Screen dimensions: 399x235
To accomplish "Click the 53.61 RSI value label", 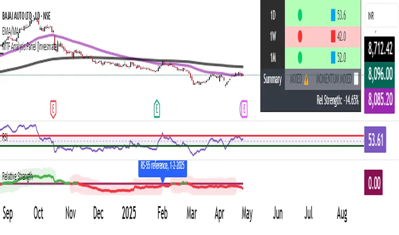I will (x=375, y=139).
